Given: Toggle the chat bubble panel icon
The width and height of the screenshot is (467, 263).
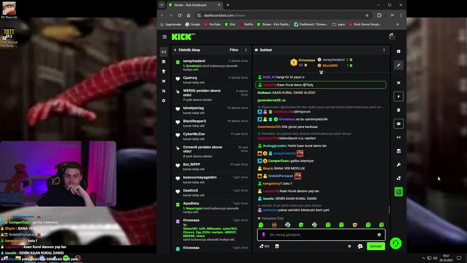Looking at the screenshot, I should (x=398, y=124).
